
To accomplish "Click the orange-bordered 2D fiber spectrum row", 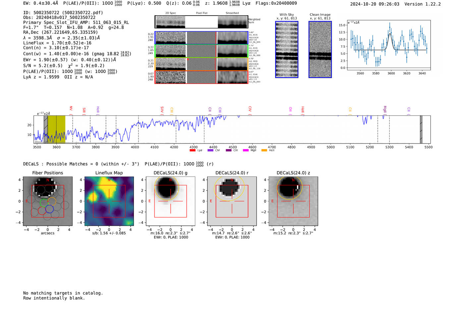I will (201, 64).
